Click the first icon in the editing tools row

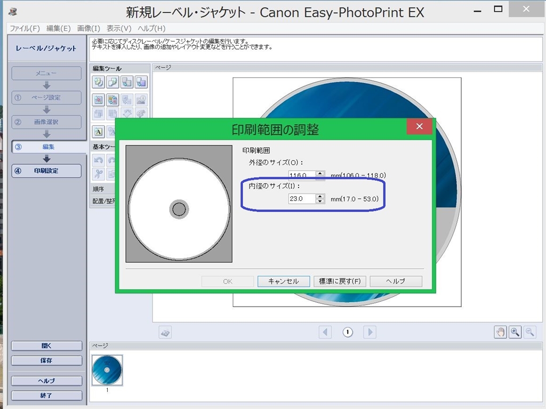tap(99, 82)
